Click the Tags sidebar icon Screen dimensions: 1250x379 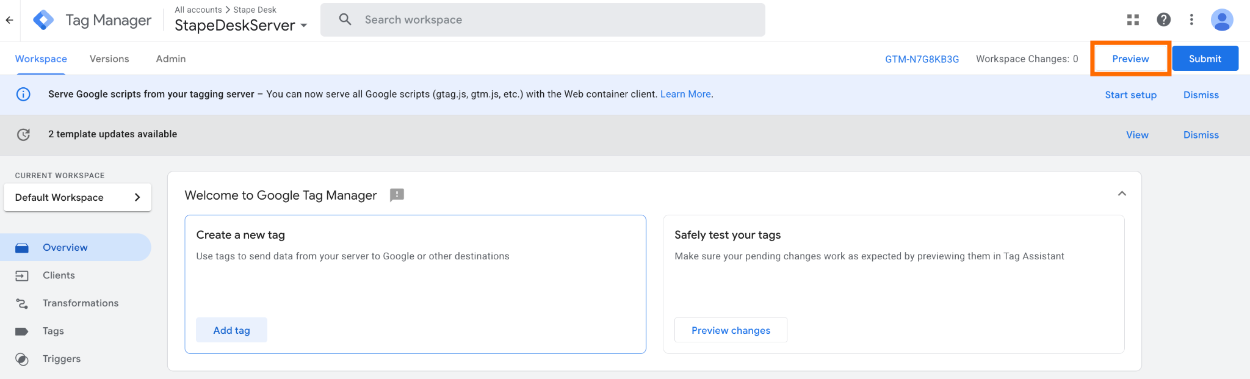pos(22,331)
